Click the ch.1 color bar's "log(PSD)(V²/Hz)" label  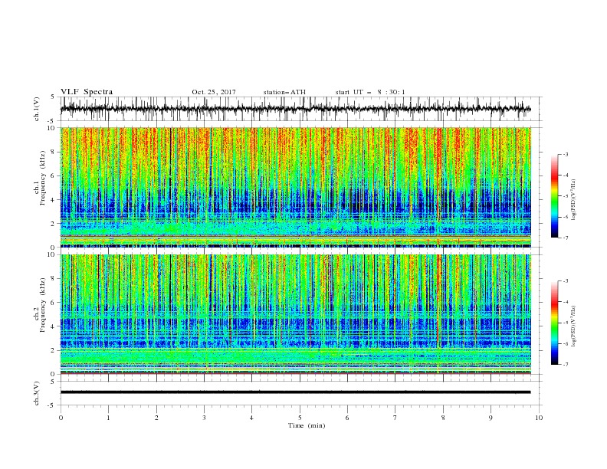click(x=573, y=200)
